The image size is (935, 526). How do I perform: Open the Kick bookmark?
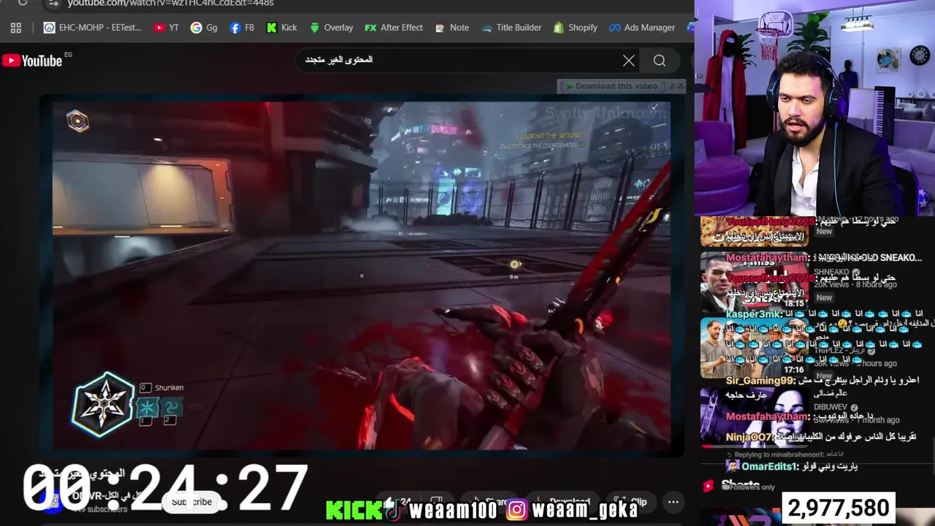[x=282, y=28]
